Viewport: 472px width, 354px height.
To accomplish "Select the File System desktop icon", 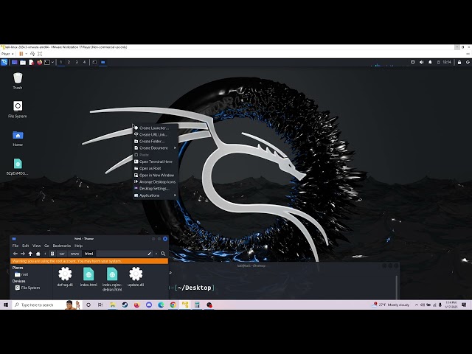I will click(18, 109).
